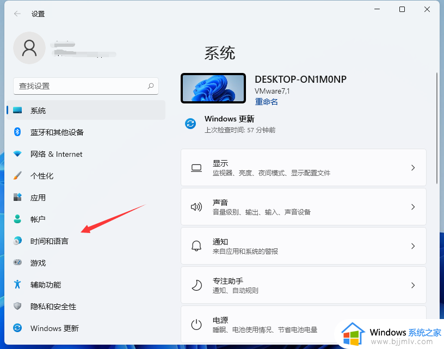Click the DESKTOP-ON1M0NP computer name
The image size is (444, 349).
[x=300, y=79]
